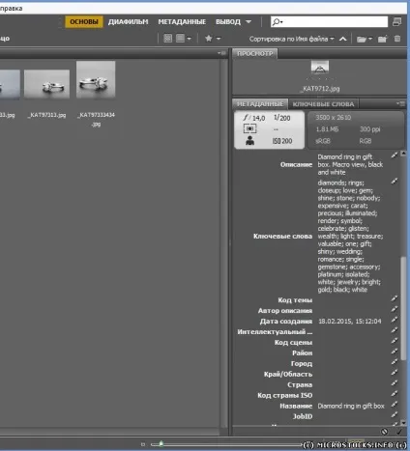
Task: Click the smaller thumbnail size icon
Action: [143, 444]
